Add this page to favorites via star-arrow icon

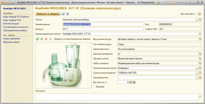[x=158, y=3]
